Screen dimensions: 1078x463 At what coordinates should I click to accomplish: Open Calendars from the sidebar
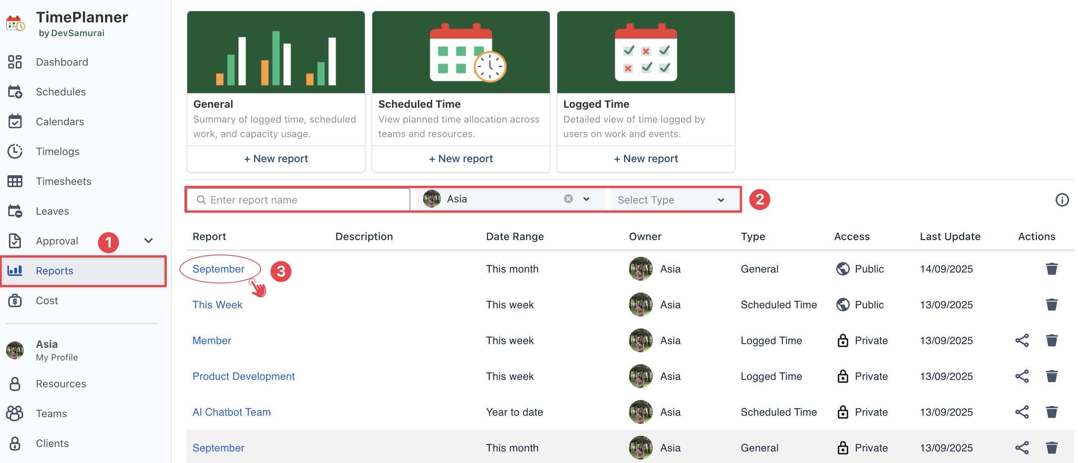pos(60,122)
